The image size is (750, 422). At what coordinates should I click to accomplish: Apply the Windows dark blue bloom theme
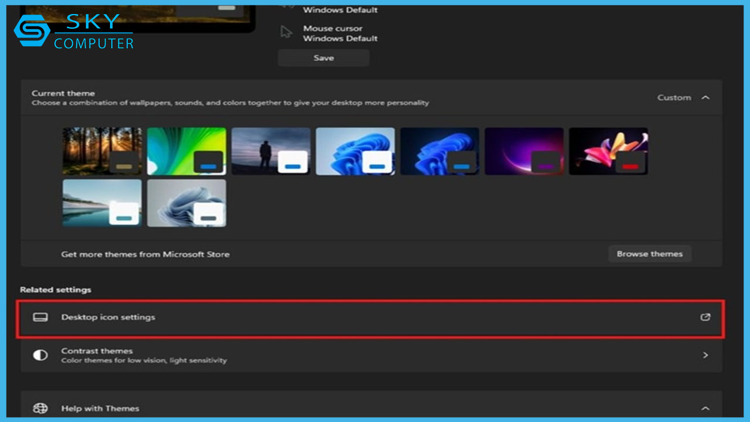tap(439, 151)
